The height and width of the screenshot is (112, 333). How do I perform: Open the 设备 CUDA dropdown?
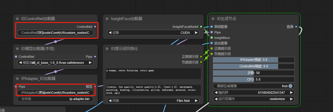153,33
